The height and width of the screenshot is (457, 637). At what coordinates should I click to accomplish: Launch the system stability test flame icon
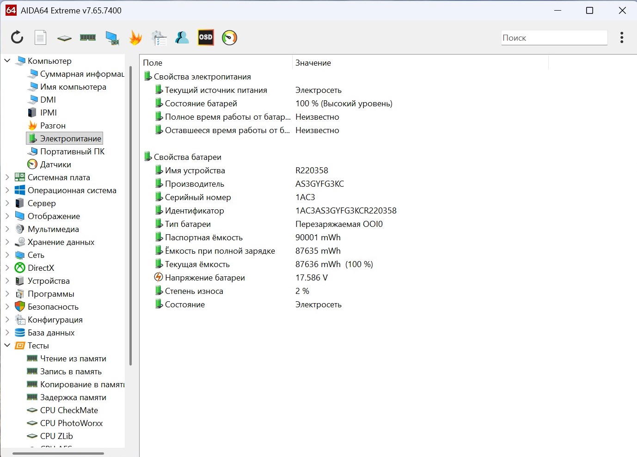tap(135, 37)
